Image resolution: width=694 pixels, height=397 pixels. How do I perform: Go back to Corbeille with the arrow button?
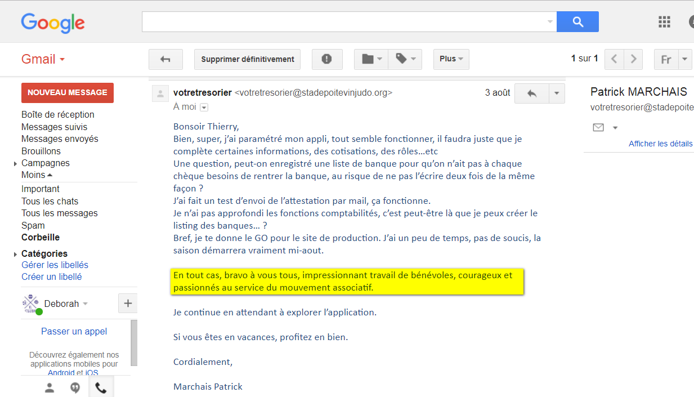pos(165,59)
